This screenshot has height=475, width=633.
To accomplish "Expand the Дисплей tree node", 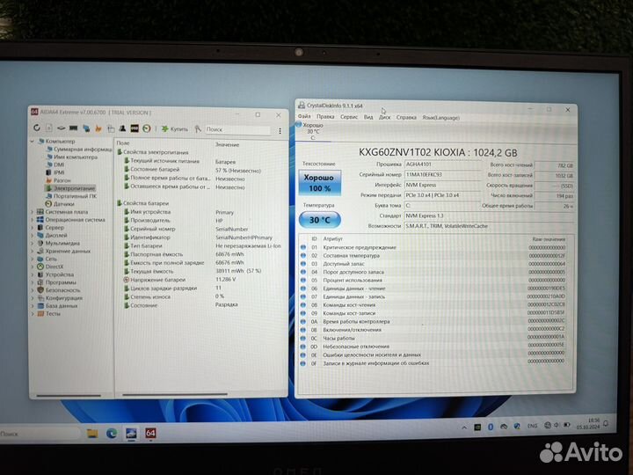I will click(33, 235).
